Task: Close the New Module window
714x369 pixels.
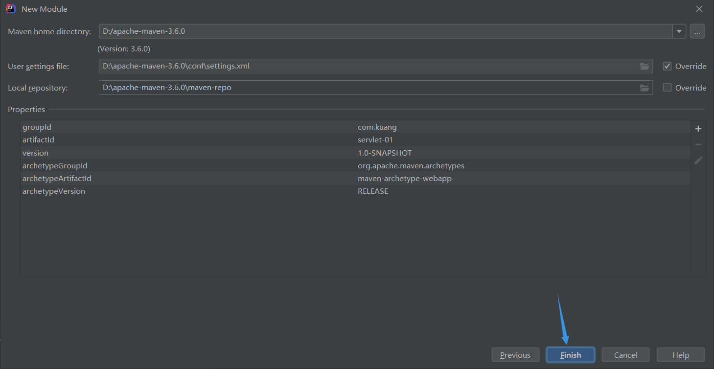Action: (x=699, y=9)
